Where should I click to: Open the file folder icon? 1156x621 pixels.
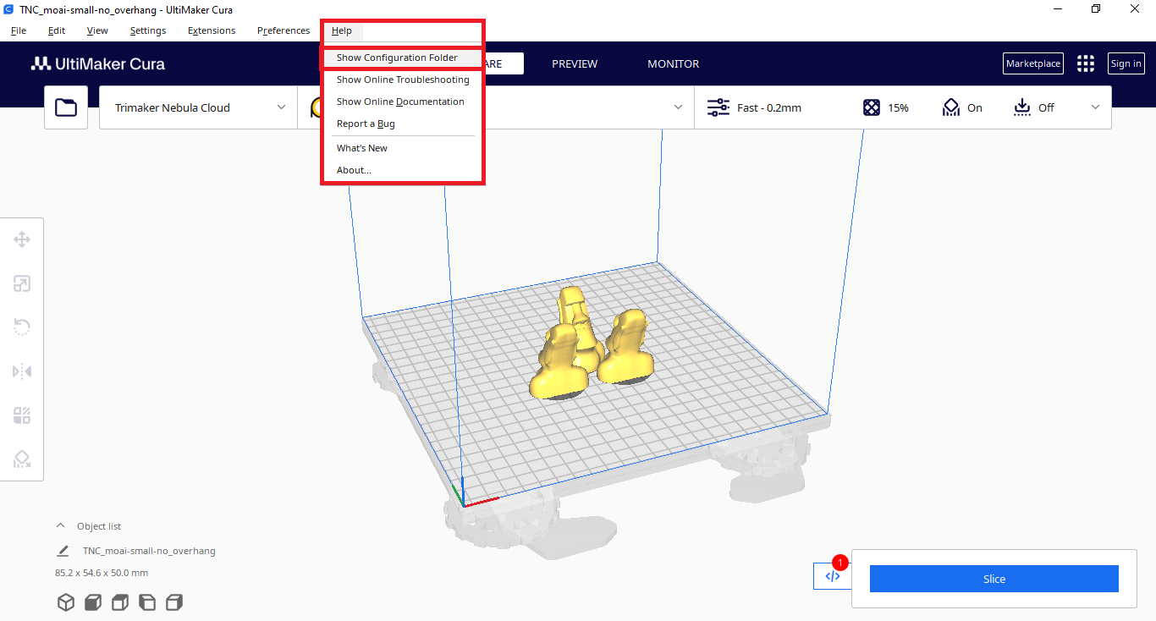[66, 107]
